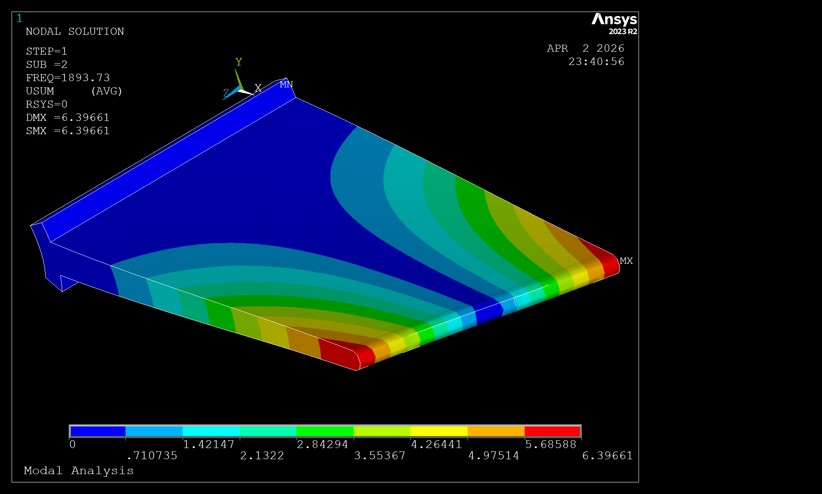822x494 pixels.
Task: Click the window number 1 indicator
Action: 19,18
